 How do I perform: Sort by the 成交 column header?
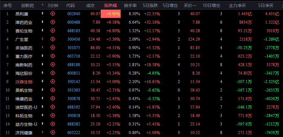point(90,6)
